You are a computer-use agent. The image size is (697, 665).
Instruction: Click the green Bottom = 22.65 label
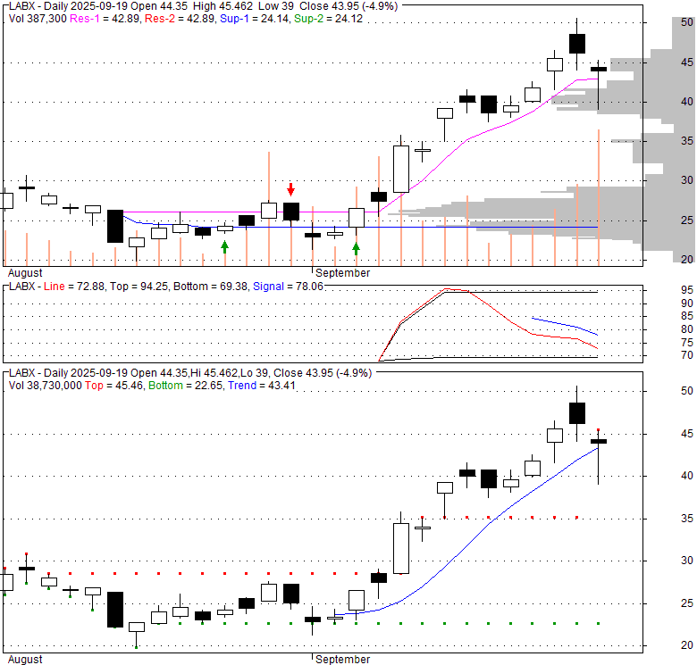coord(185,386)
